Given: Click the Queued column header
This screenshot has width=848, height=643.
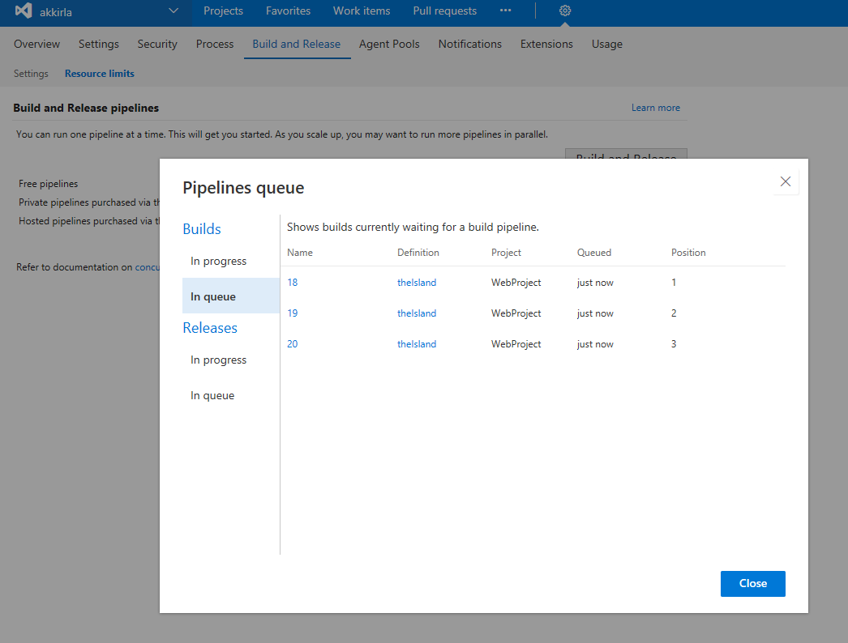Looking at the screenshot, I should 593,253.
